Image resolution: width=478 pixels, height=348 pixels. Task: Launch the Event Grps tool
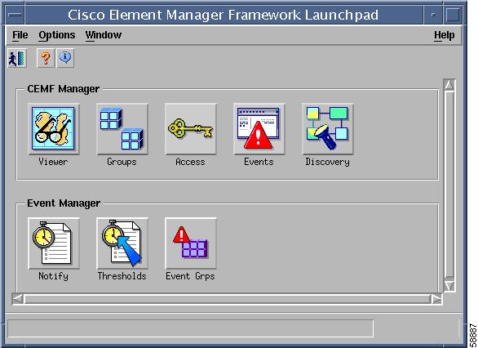[x=191, y=243]
